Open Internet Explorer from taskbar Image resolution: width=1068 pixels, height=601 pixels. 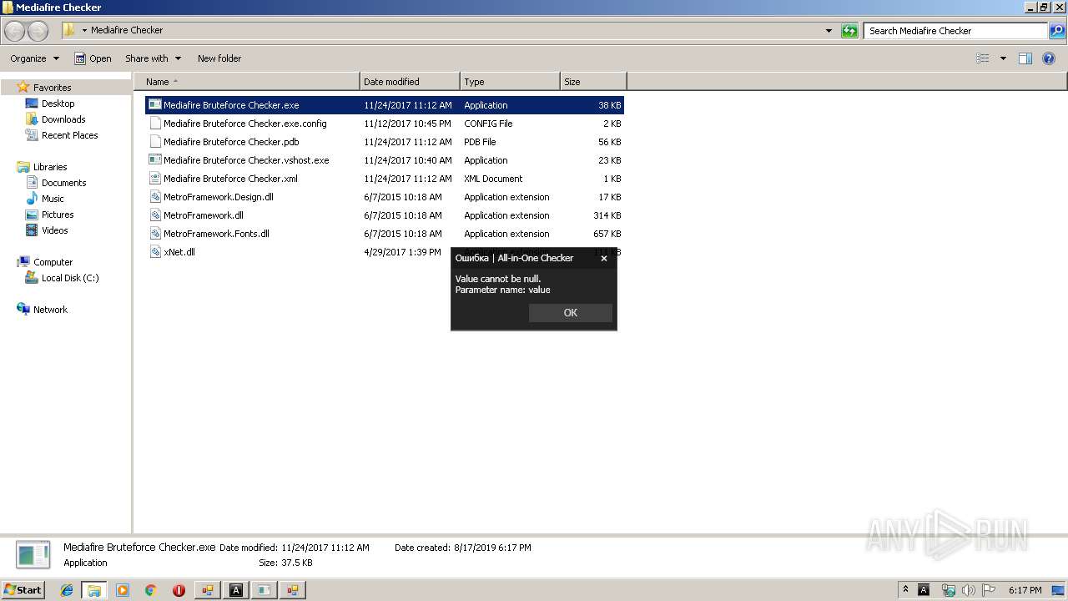click(x=67, y=590)
